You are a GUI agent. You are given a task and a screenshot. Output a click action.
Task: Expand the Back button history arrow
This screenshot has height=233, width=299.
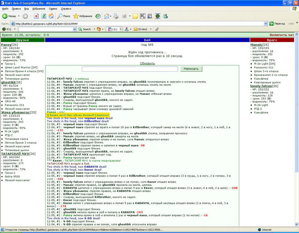coord(19,16)
